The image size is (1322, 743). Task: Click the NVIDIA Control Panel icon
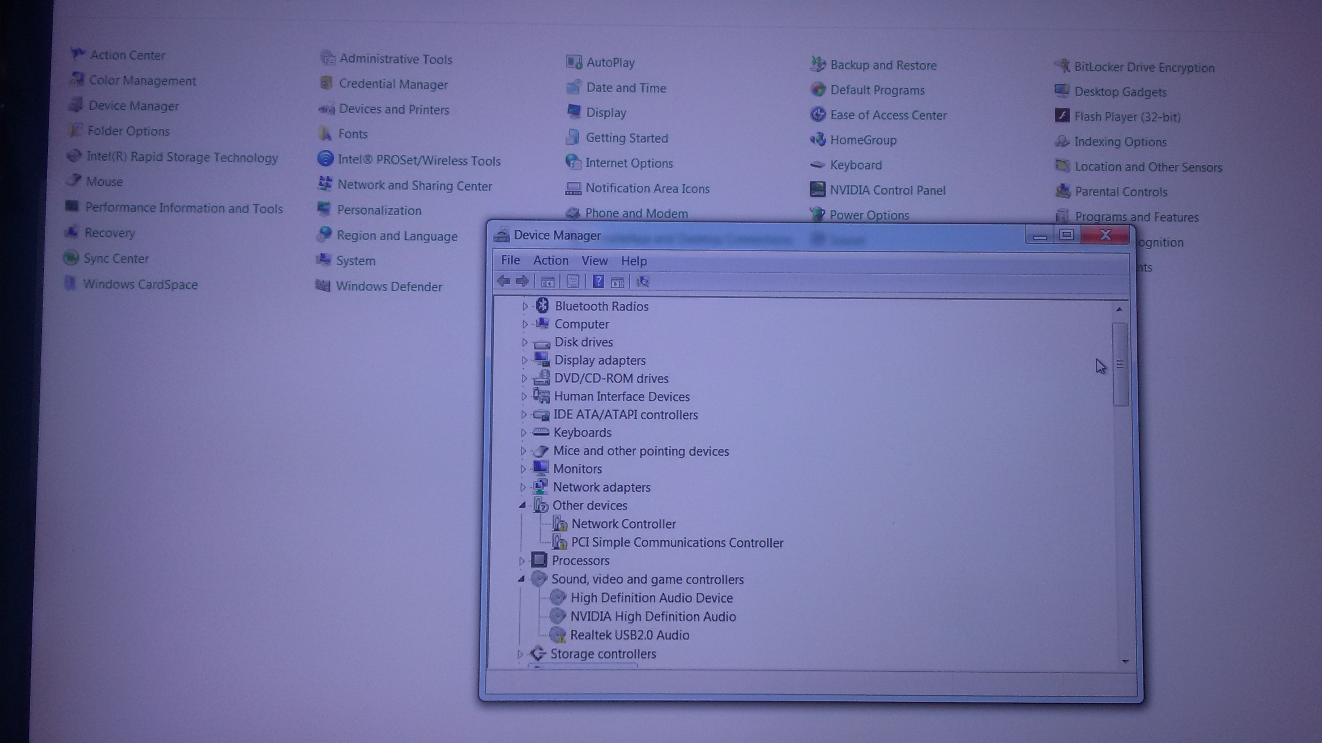[817, 190]
